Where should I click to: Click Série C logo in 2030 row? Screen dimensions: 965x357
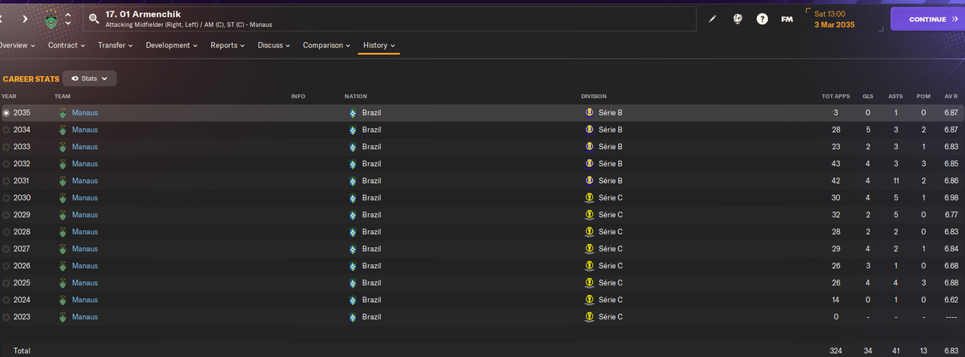pos(590,198)
